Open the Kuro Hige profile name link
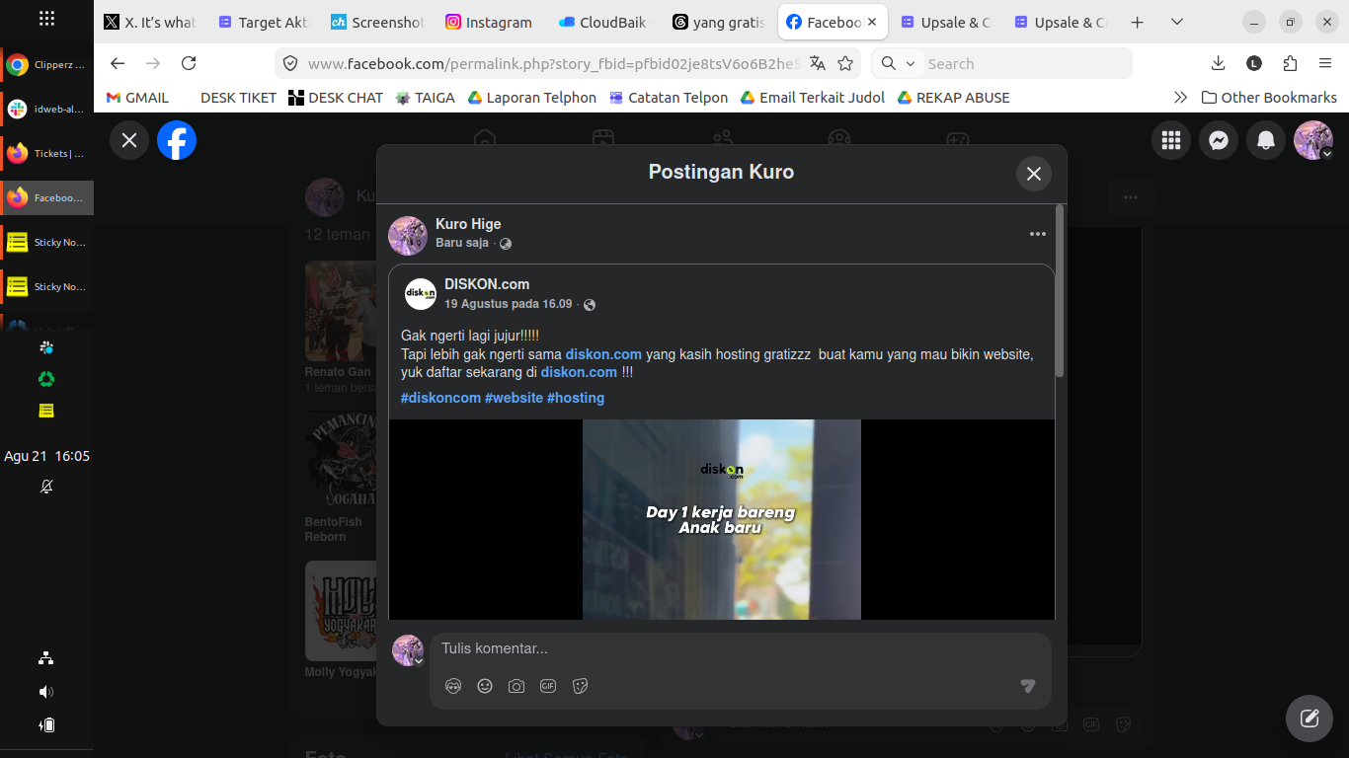The image size is (1349, 758). click(x=468, y=224)
